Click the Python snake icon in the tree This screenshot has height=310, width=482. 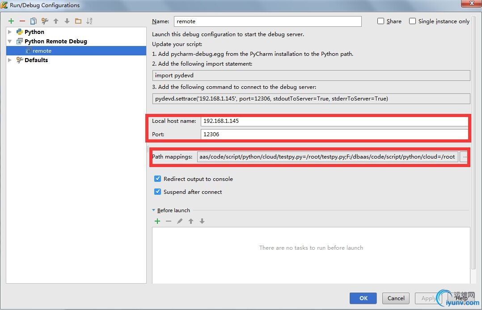click(20, 32)
